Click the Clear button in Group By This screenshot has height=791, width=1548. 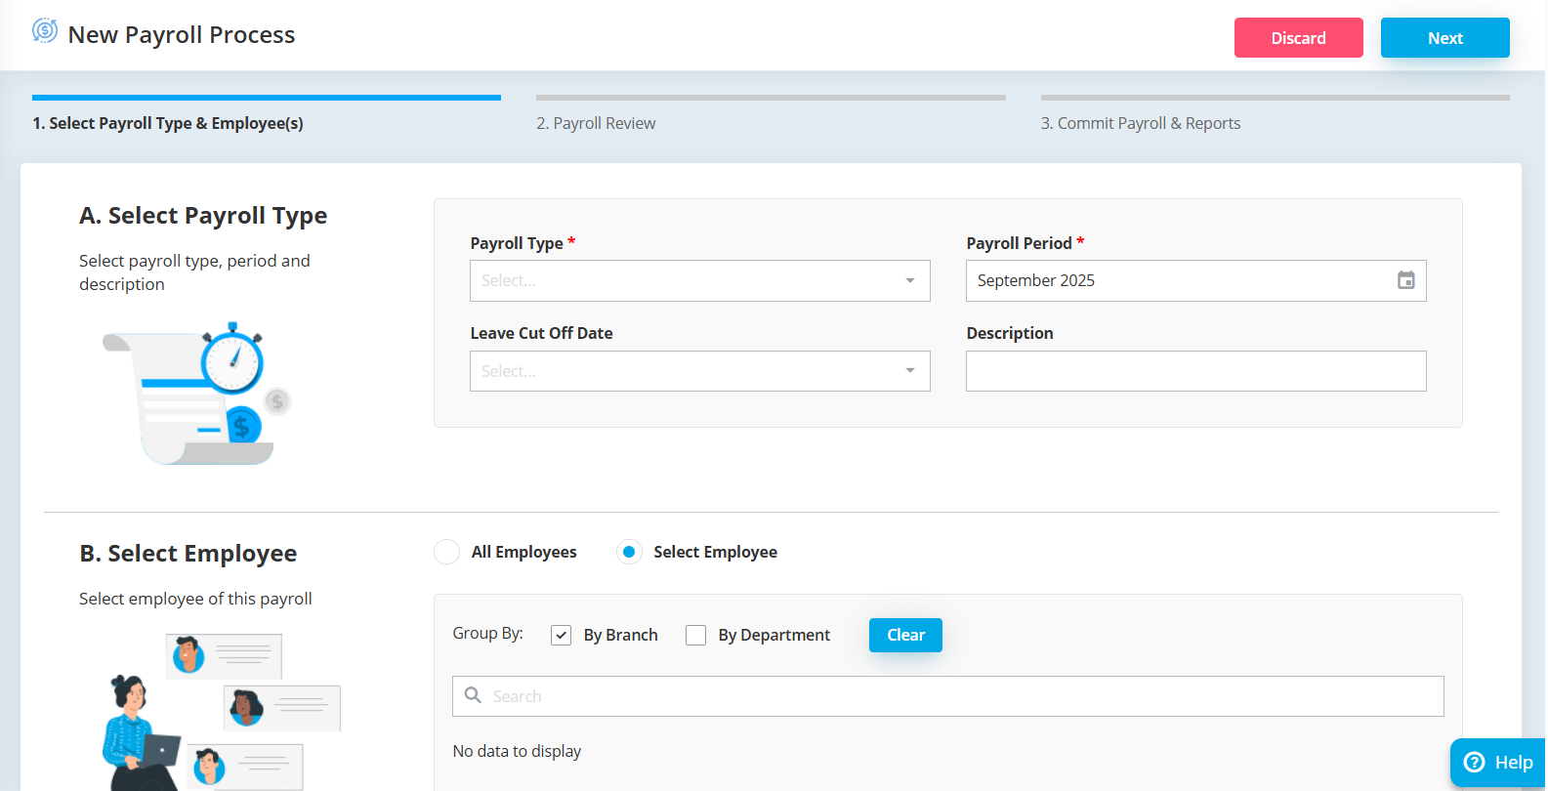coord(905,635)
